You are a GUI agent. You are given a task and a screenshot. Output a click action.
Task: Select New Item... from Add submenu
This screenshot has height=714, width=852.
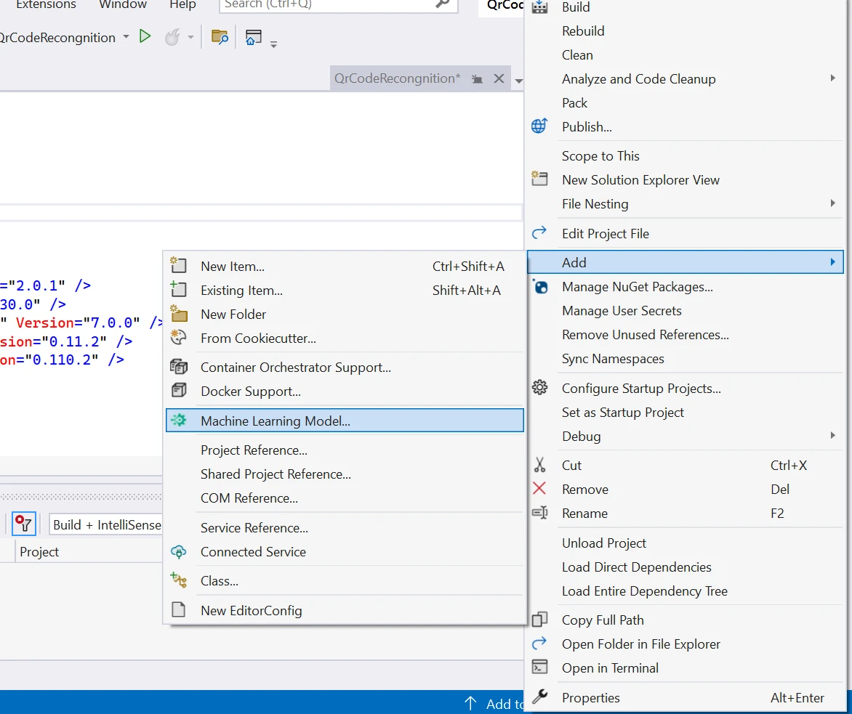pyautogui.click(x=232, y=267)
